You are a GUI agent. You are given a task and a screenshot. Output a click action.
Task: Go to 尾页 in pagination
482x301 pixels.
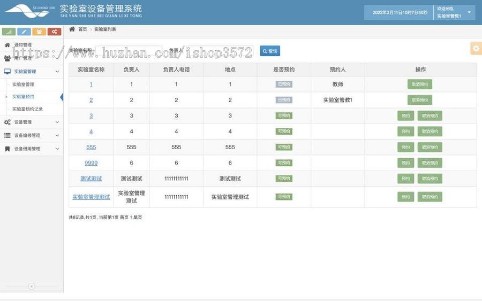coord(138,217)
